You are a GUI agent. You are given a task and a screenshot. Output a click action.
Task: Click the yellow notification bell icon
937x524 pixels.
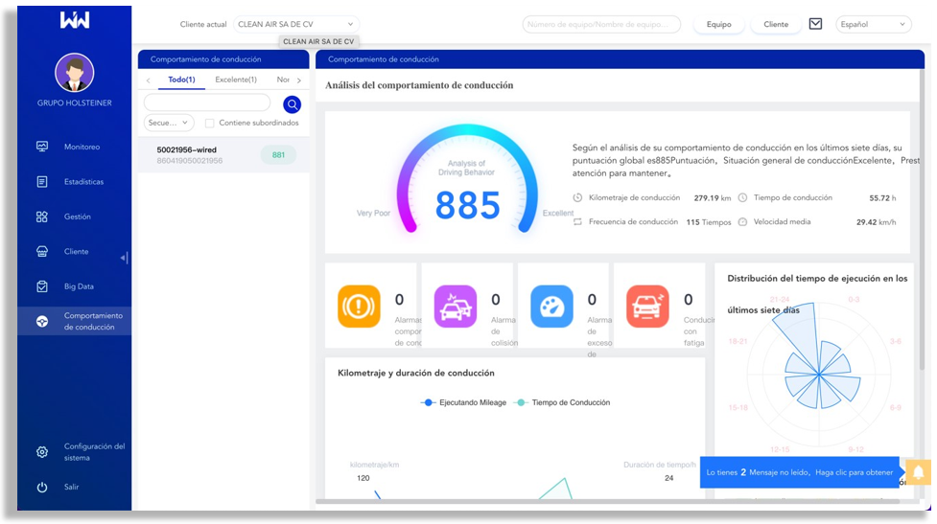[918, 472]
